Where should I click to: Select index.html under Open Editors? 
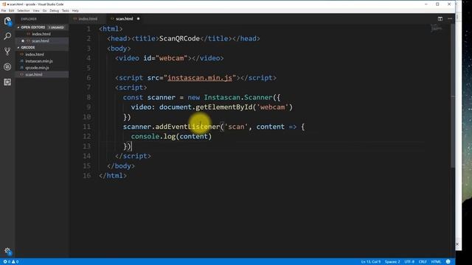(x=41, y=34)
